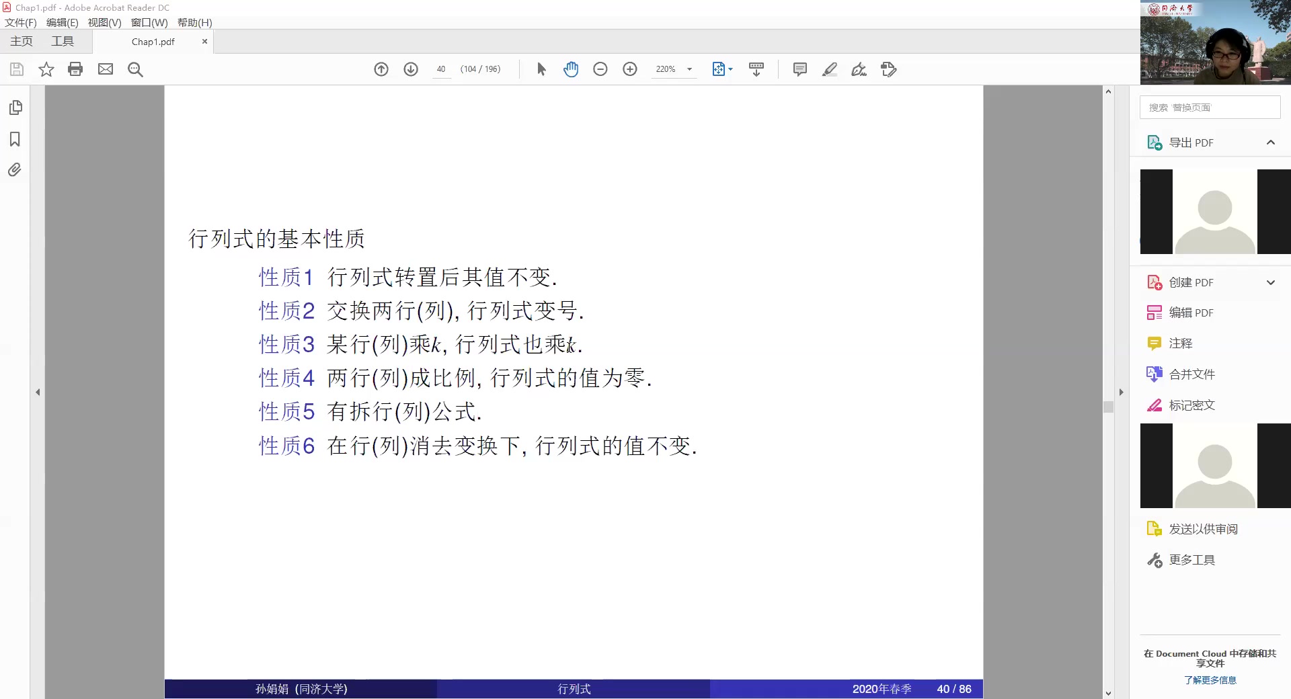Select the Chap1.pdf document tab

pyautogui.click(x=153, y=42)
